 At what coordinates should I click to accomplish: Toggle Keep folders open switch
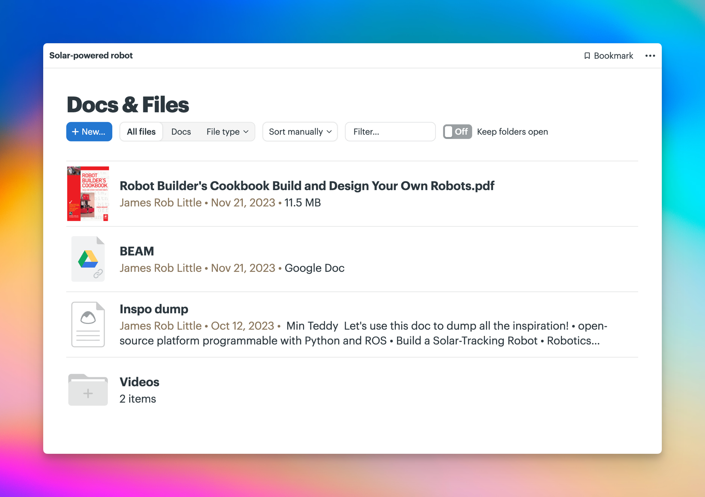(x=457, y=132)
